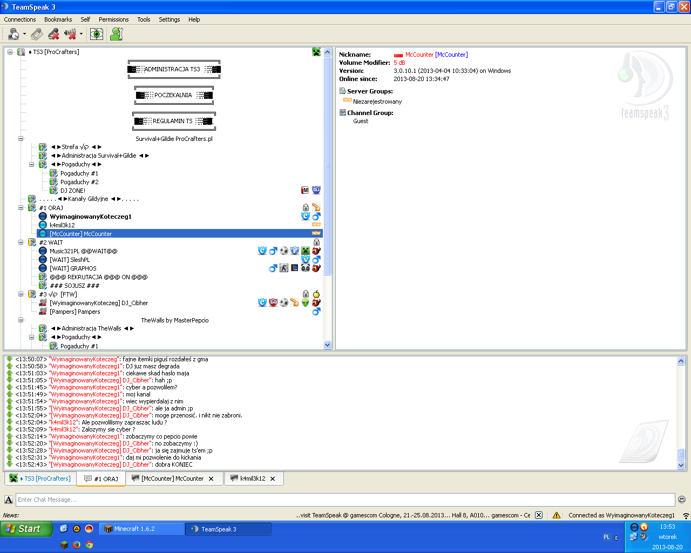The height and width of the screenshot is (553, 691).
Task: Click the creeper server icon in tree header
Action: pos(316,52)
